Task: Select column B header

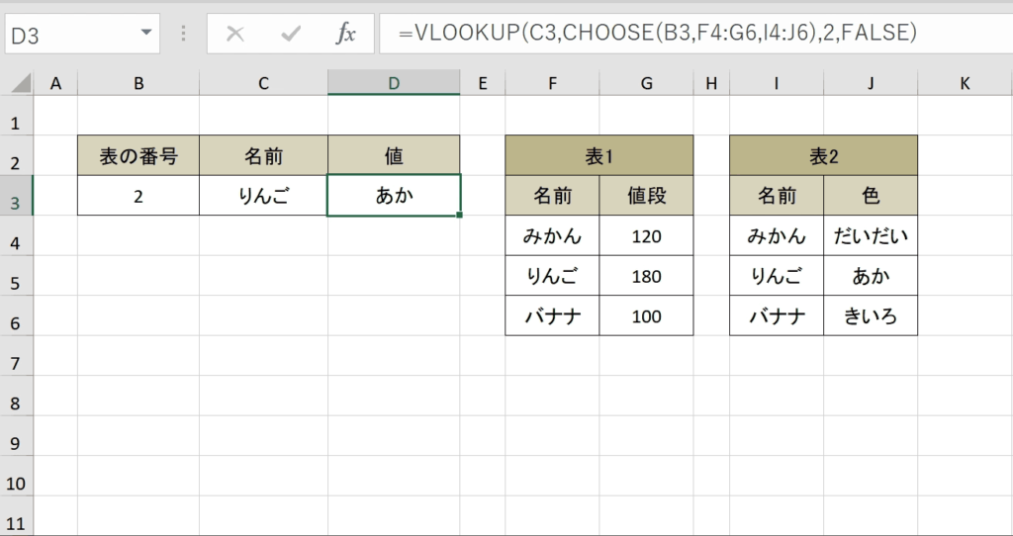Action: coord(138,83)
